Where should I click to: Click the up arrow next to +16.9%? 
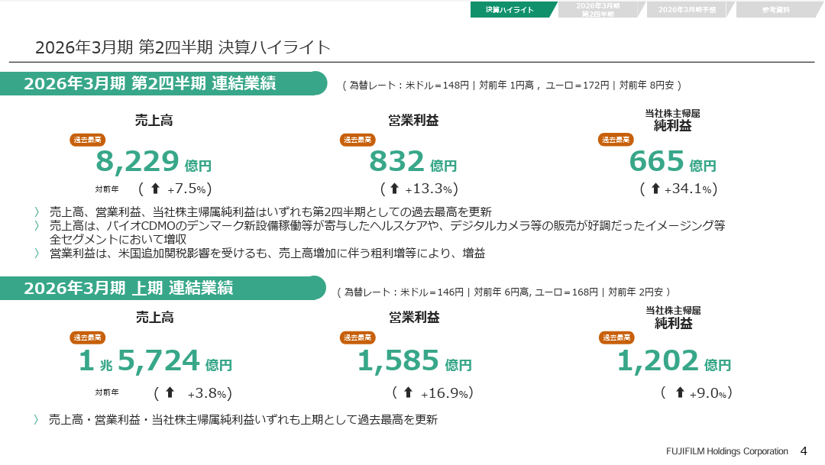tap(408, 393)
